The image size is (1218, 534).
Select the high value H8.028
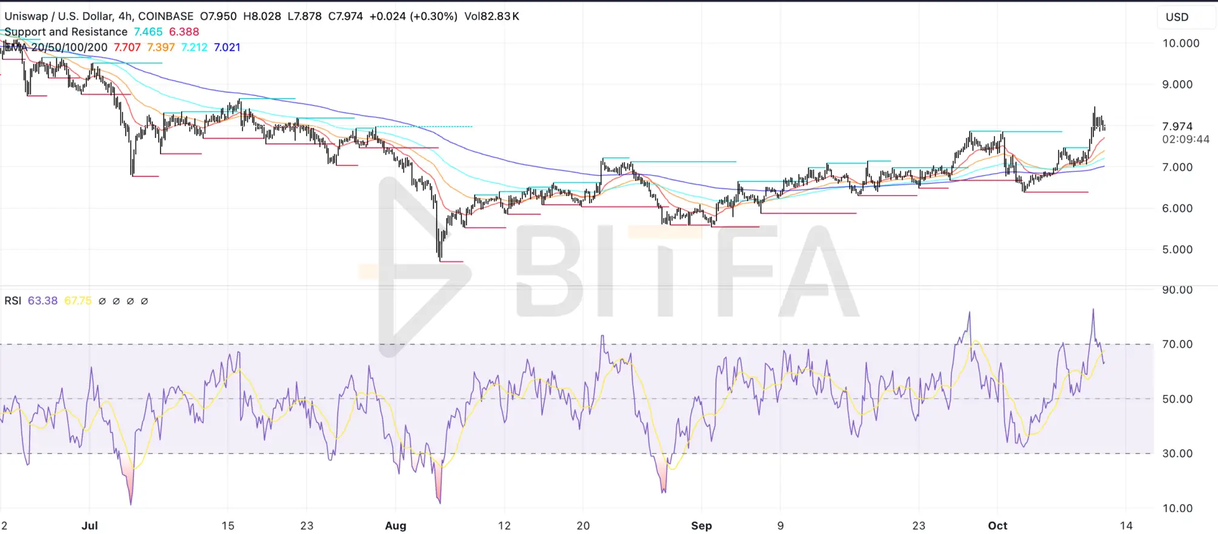[262, 16]
